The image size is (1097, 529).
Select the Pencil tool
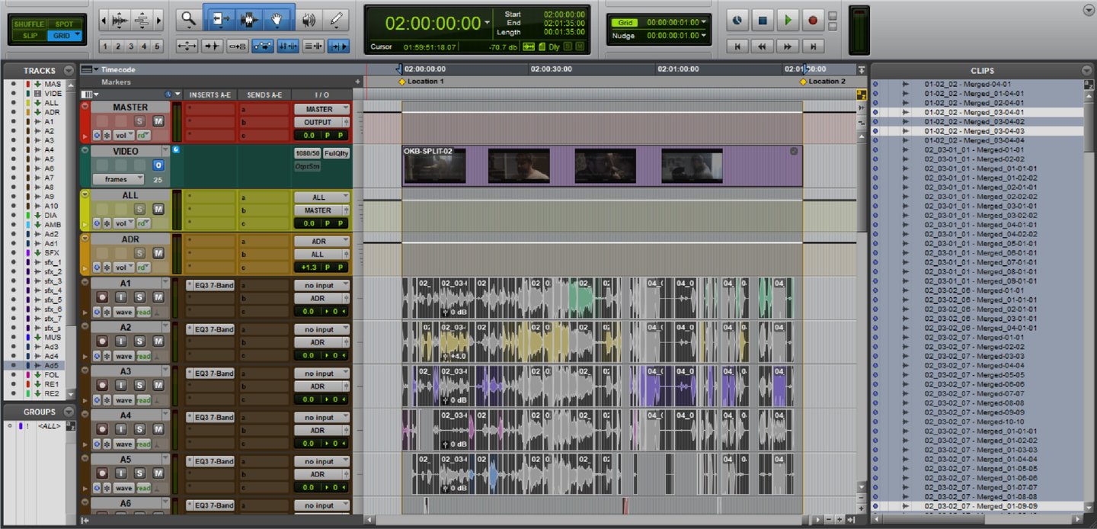(x=334, y=19)
